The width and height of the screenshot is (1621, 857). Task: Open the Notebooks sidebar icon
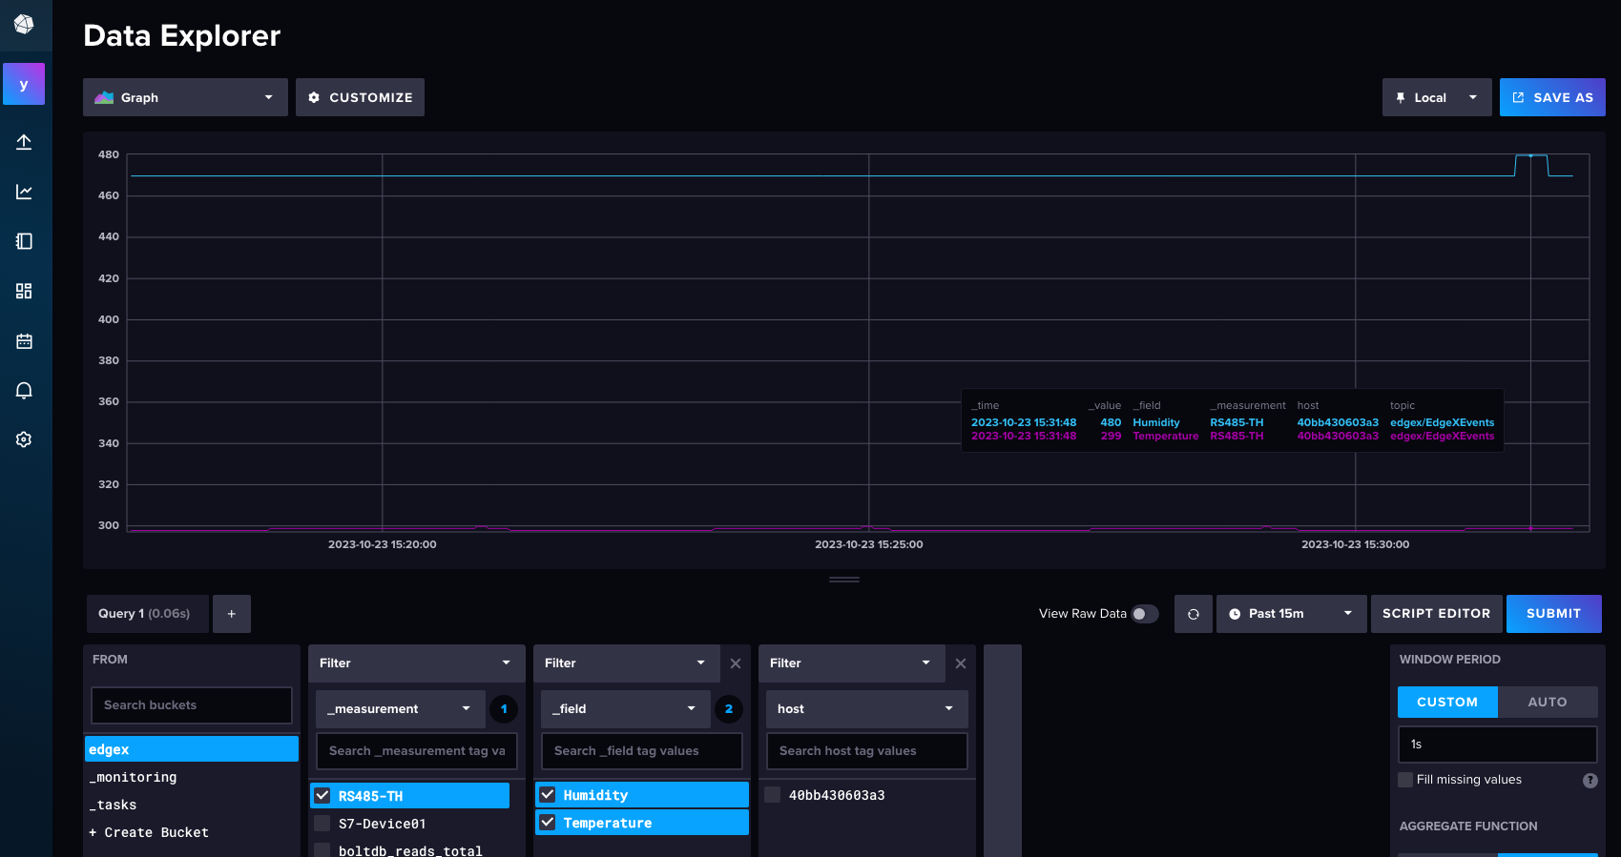(24, 241)
